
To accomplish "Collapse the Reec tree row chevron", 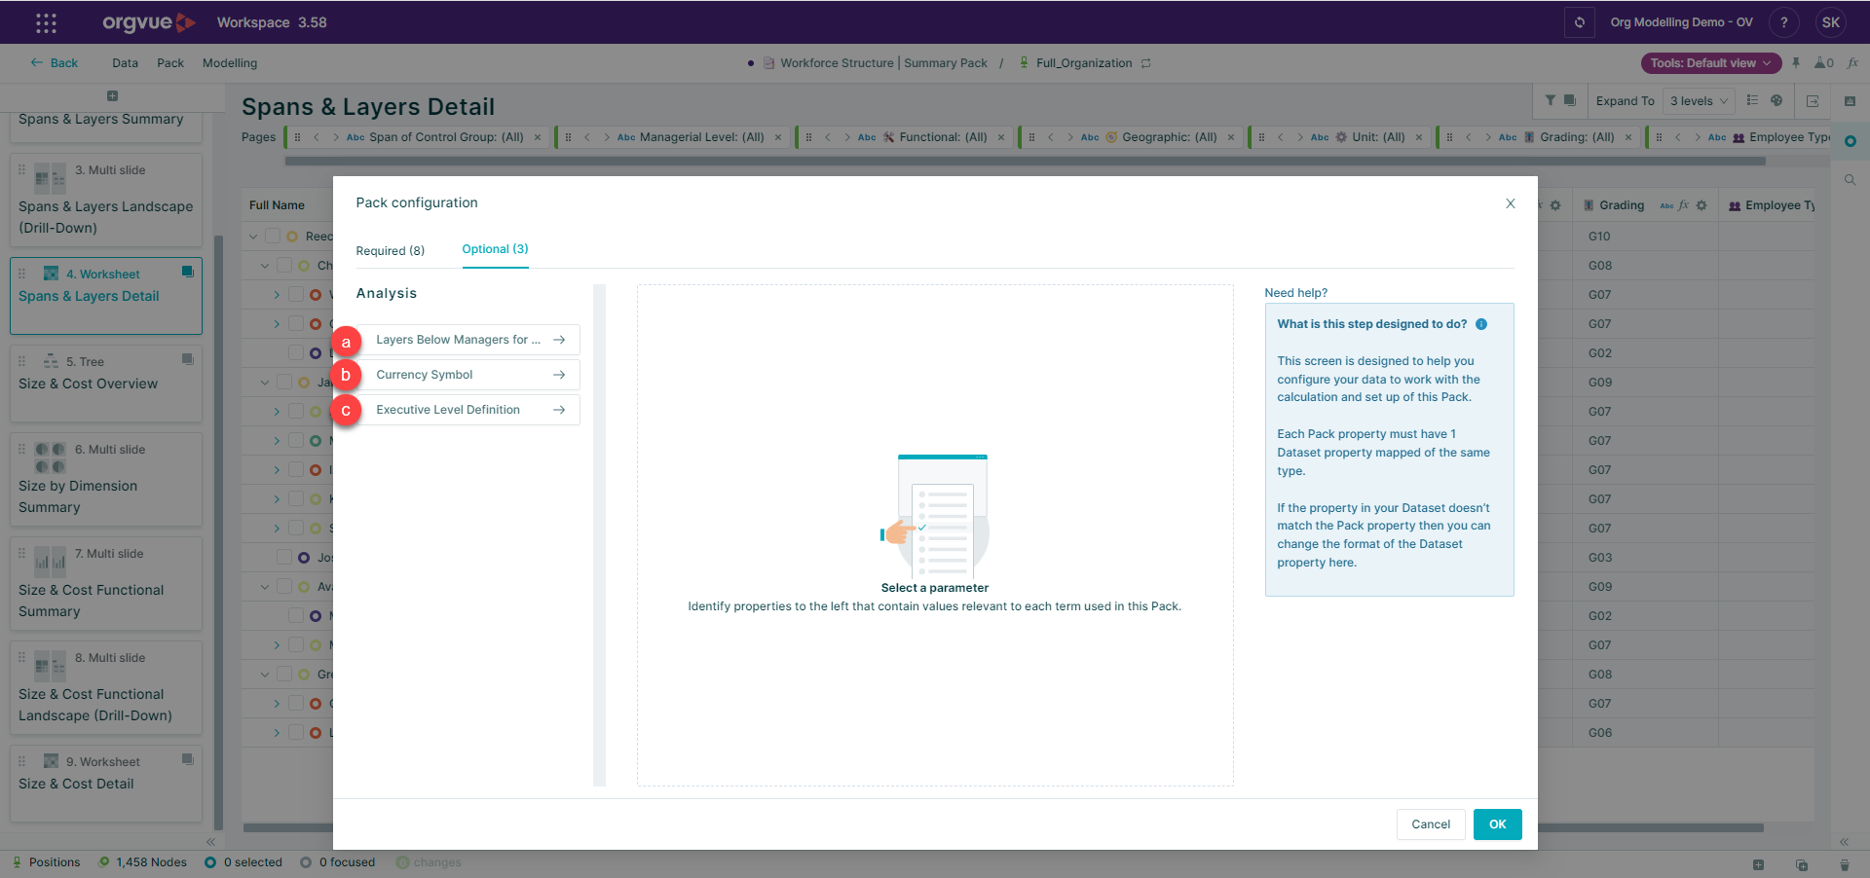I will point(253,237).
